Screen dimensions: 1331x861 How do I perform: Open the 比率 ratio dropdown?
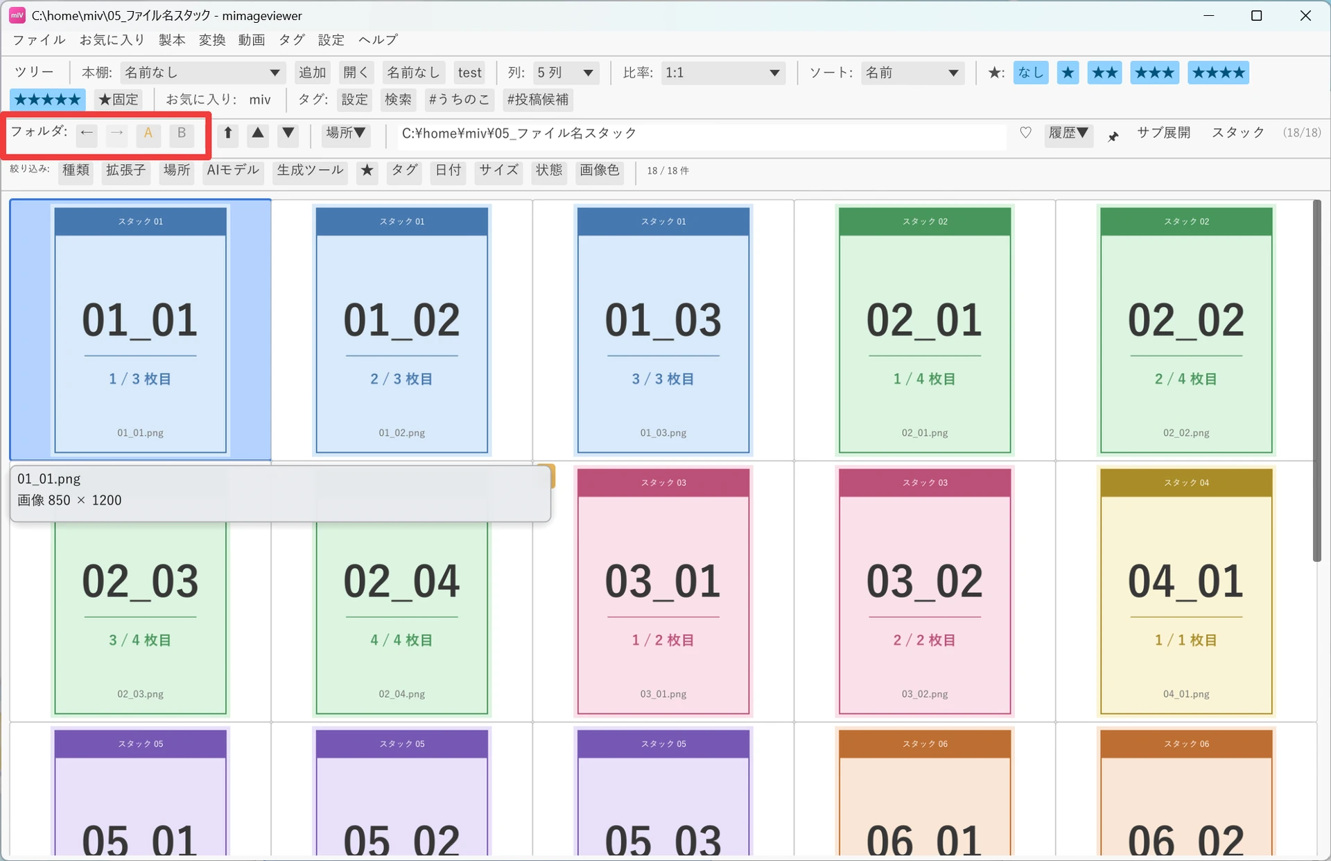coord(723,73)
